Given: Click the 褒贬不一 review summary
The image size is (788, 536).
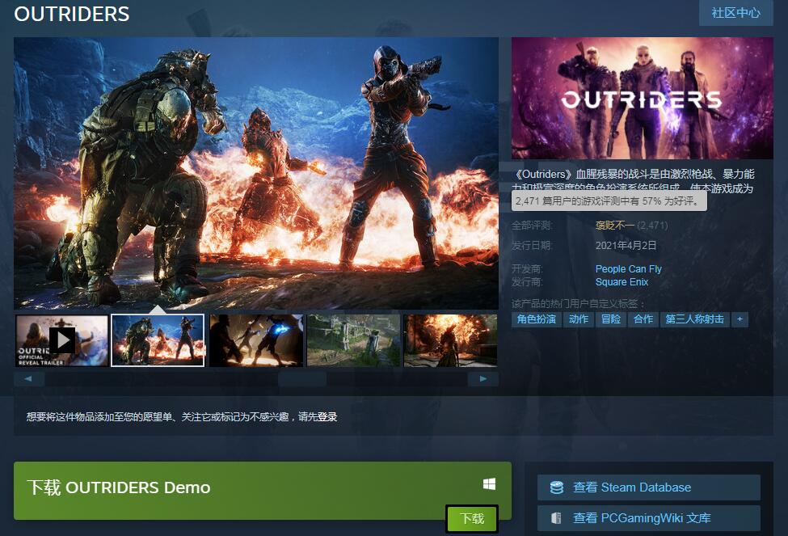Looking at the screenshot, I should [614, 226].
